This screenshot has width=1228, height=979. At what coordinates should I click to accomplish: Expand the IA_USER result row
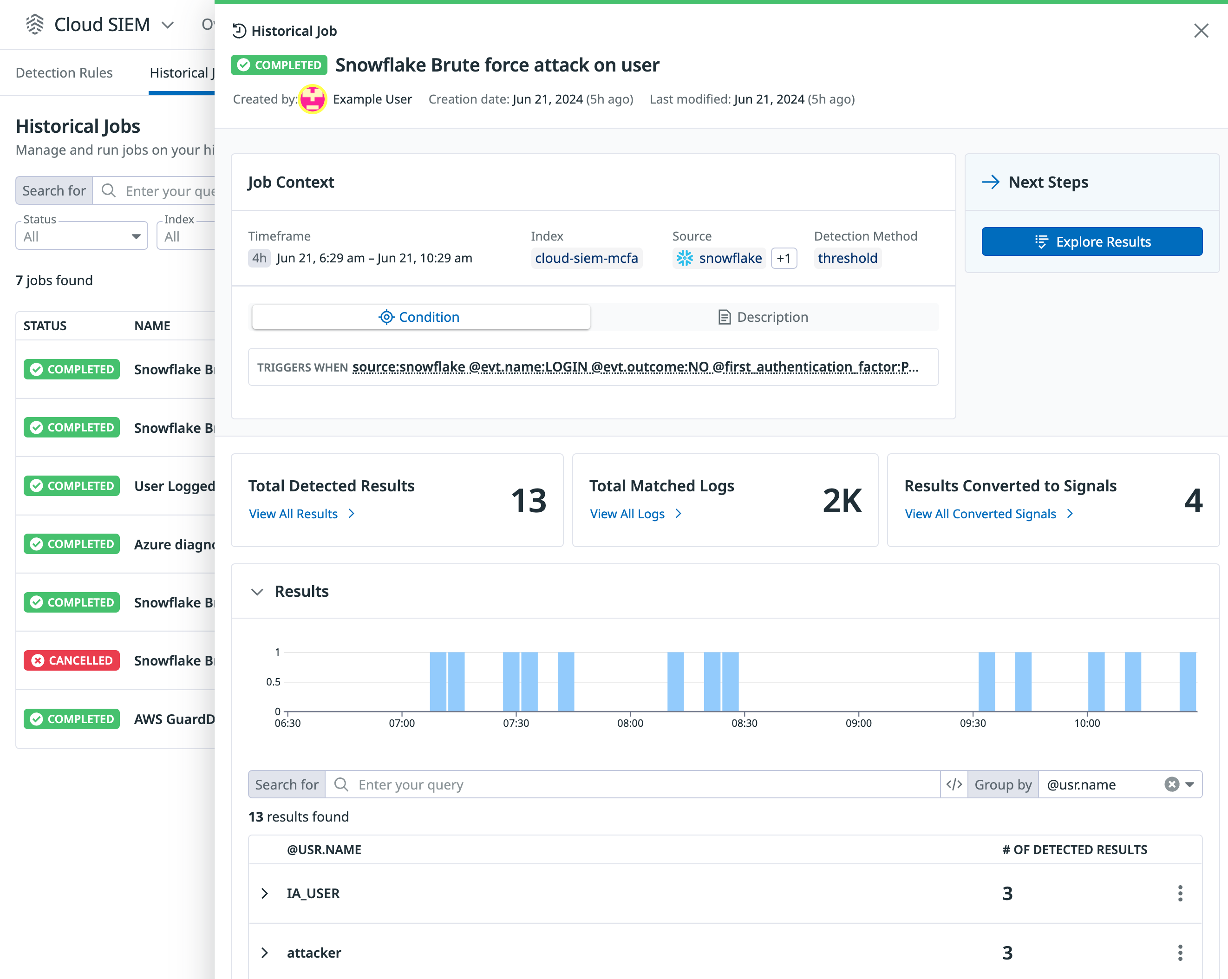click(264, 893)
